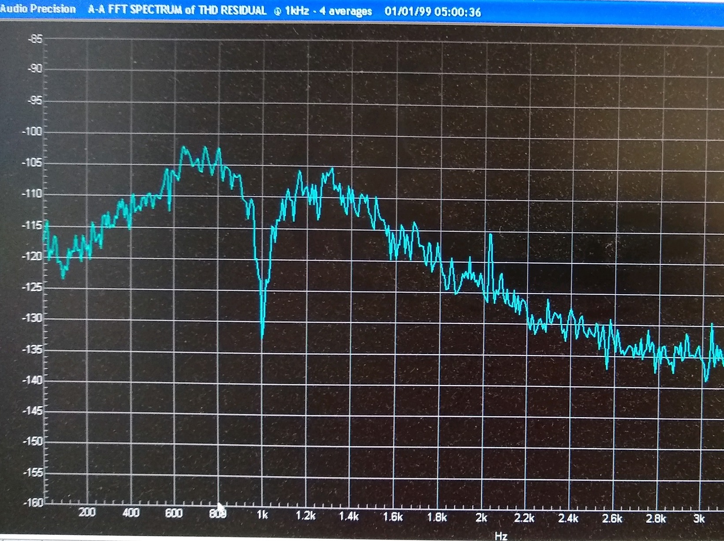Image resolution: width=724 pixels, height=541 pixels.
Task: Click the -150 vertical axis label
Action: (x=32, y=441)
